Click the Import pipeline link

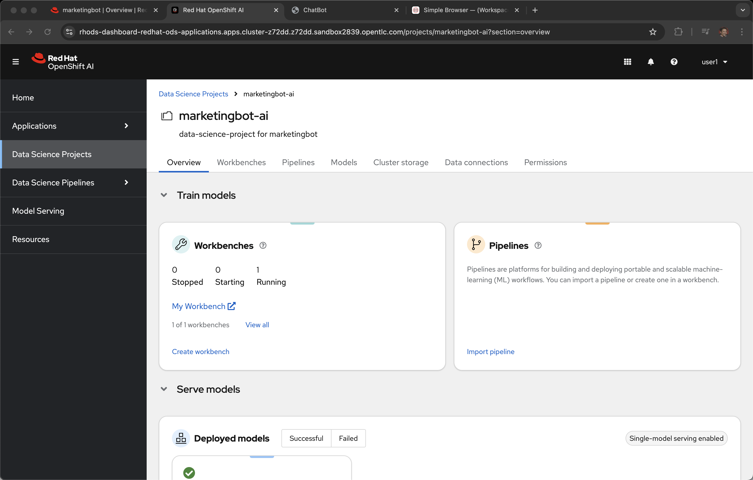[x=490, y=352]
